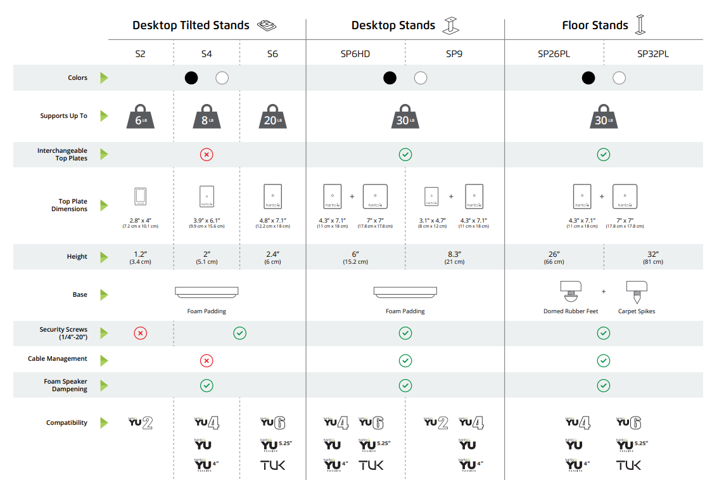Click the green check for Floor Stands Cable Management
712x480 pixels.
604,361
